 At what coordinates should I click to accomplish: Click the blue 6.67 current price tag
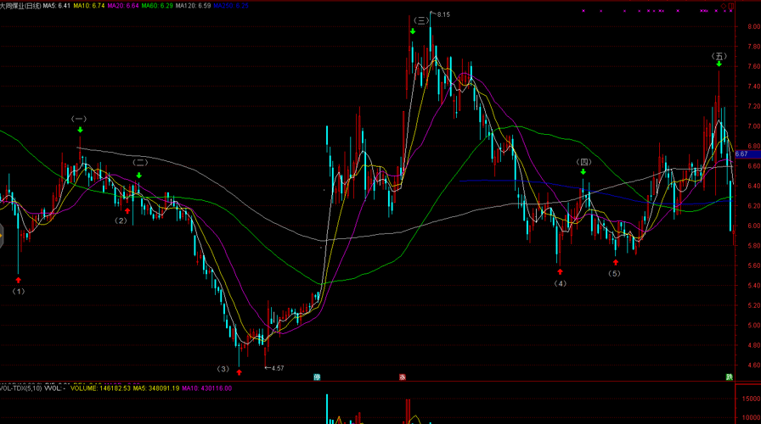pyautogui.click(x=747, y=154)
